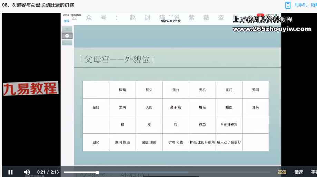
Task: Click the www.265zhouyiw.com watermark link
Action: (272, 29)
